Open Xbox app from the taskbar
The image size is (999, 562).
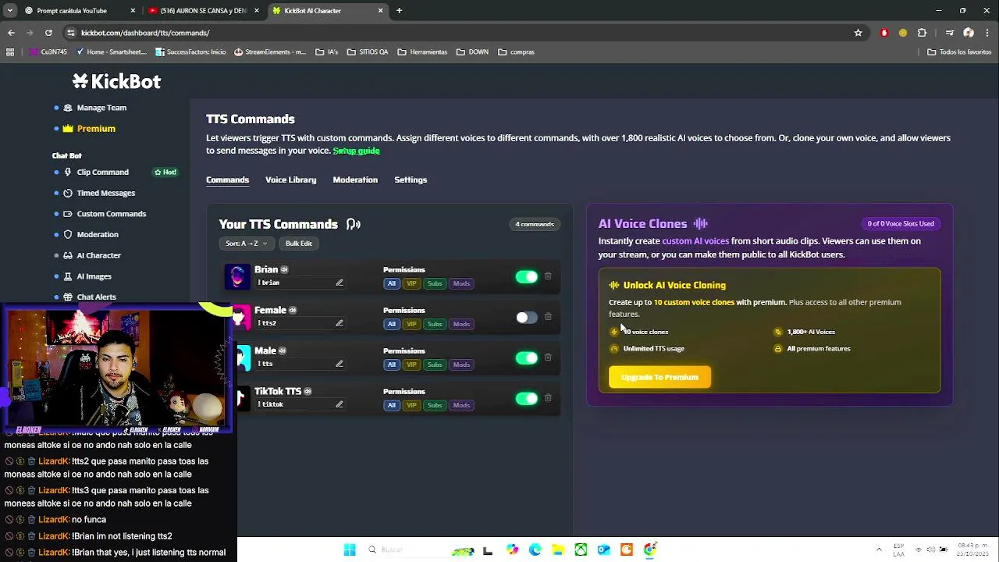tap(581, 550)
